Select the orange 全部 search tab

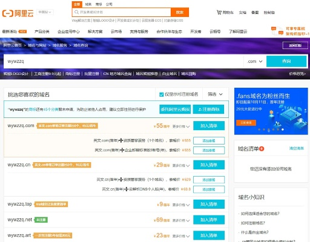click(x=77, y=4)
